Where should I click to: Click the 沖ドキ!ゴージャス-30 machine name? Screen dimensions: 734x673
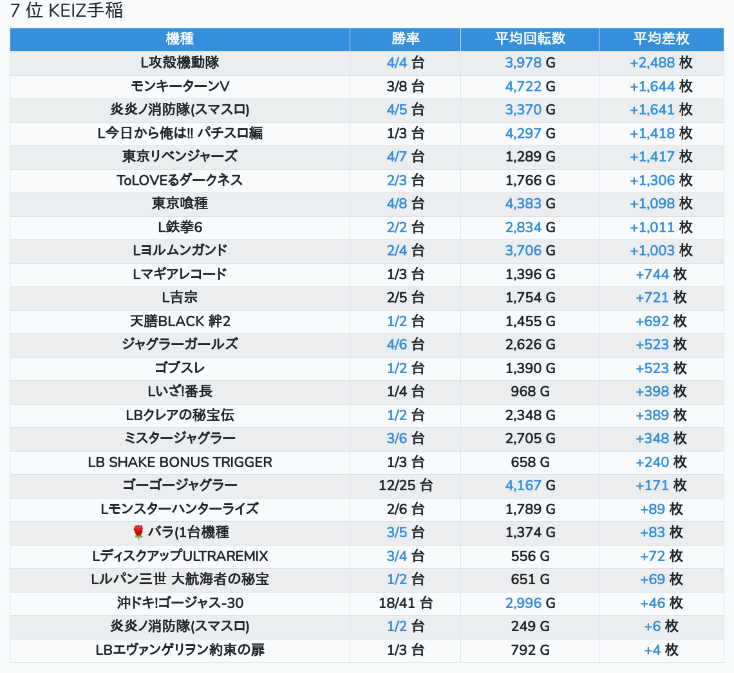[180, 603]
